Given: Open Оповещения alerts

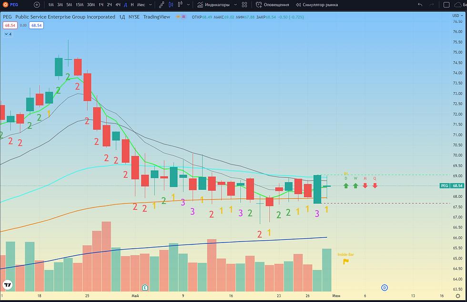Looking at the screenshot, I should (x=273, y=5).
